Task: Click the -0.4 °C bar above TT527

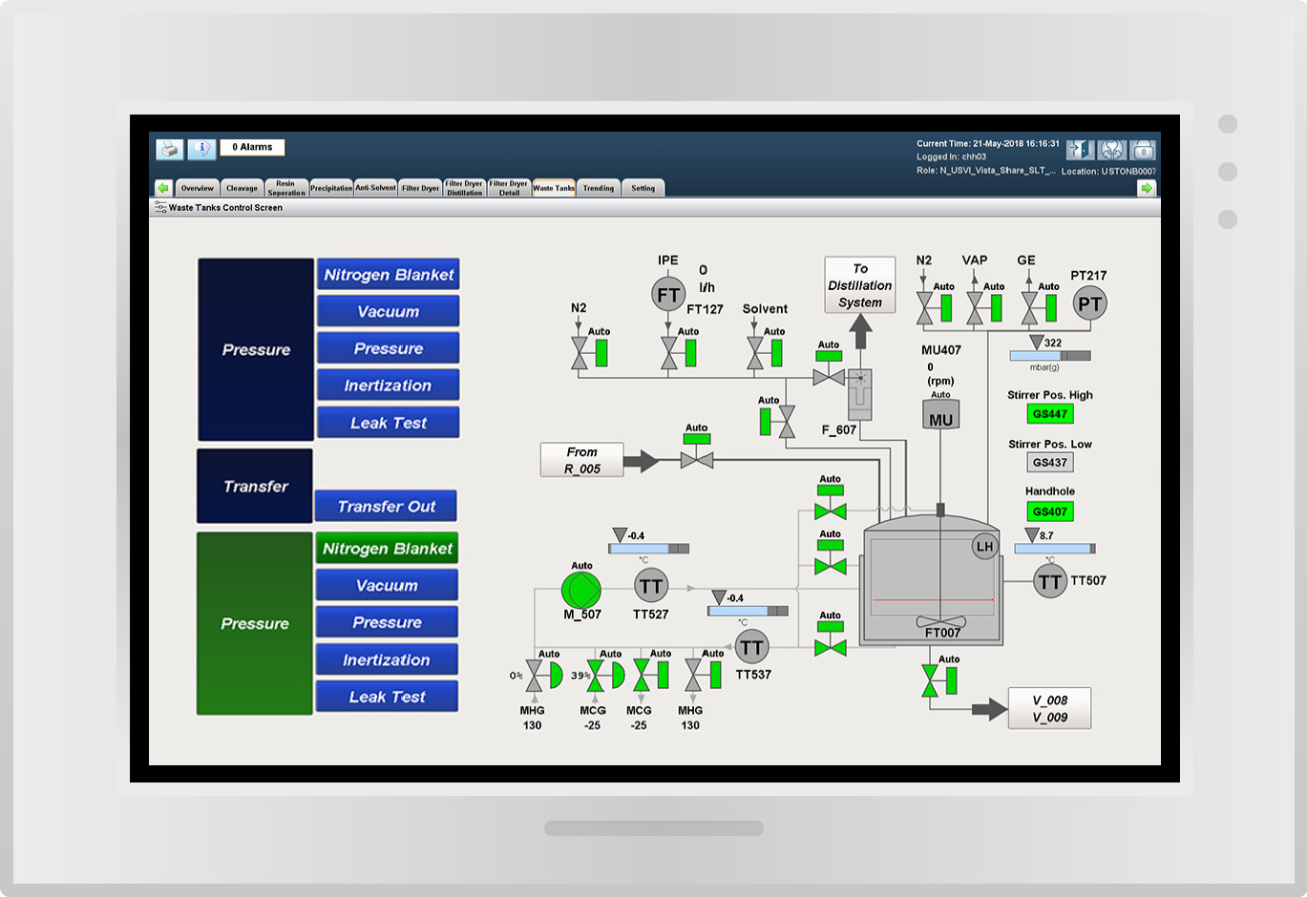Action: 649,549
